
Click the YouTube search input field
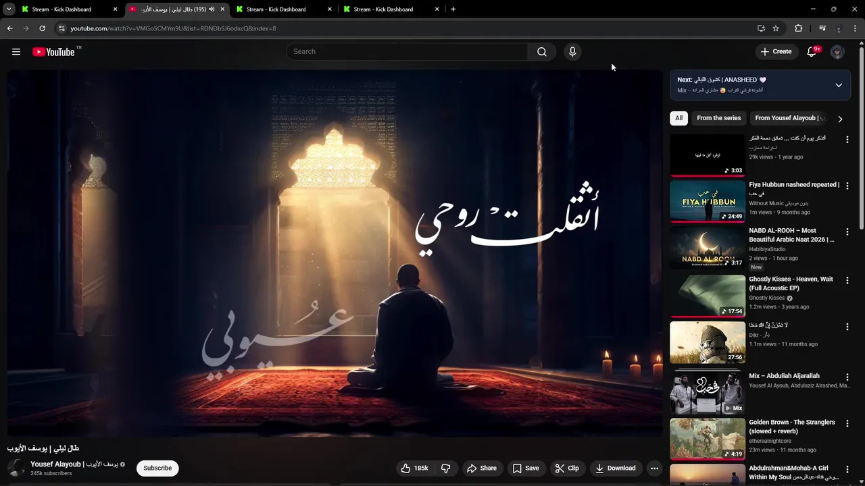(x=407, y=52)
